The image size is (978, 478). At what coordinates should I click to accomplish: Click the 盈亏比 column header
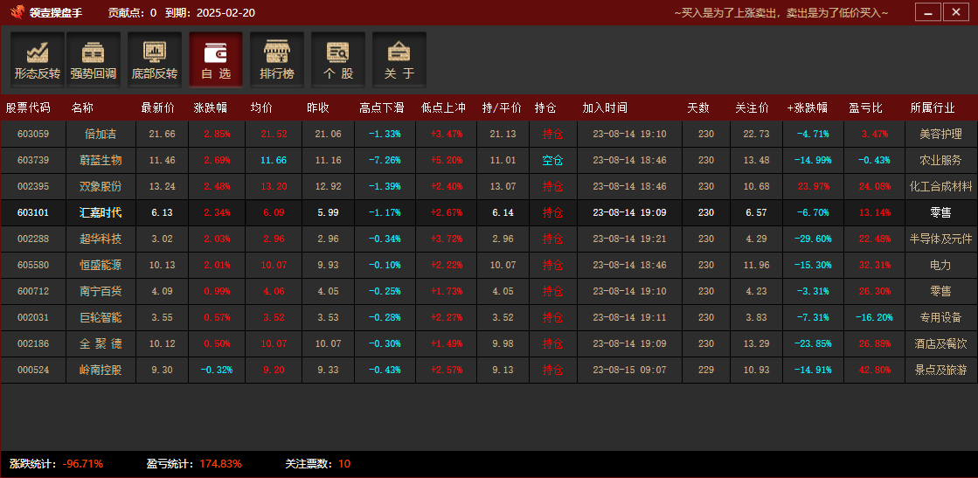click(865, 108)
